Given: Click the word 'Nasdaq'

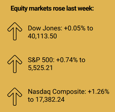Looking at the screenshot, I should 39,92.
